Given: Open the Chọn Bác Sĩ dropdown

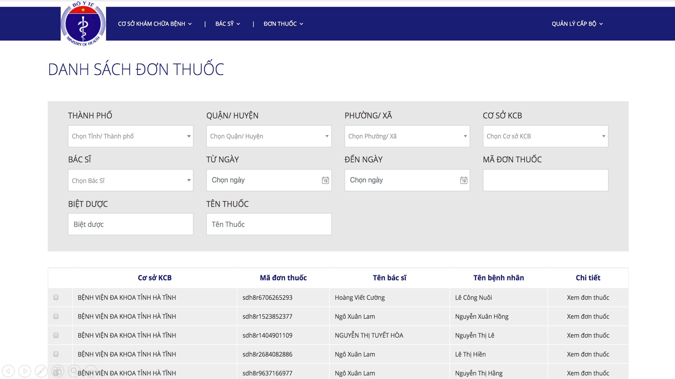Looking at the screenshot, I should [130, 180].
